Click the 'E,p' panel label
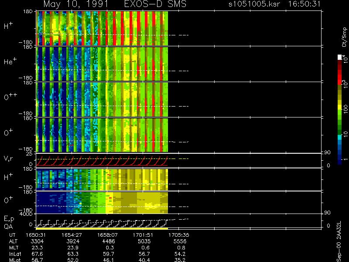Viewport: 349px width, 262px height. (9, 219)
